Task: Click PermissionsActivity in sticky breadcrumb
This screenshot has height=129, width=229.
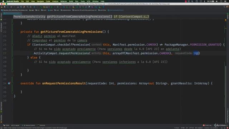Action: click(29, 16)
